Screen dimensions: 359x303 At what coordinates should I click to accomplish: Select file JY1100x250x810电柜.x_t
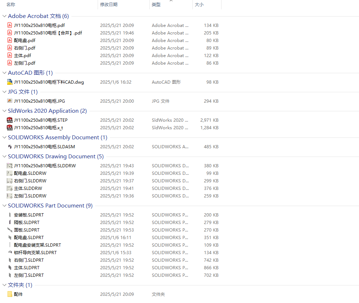(x=38, y=127)
